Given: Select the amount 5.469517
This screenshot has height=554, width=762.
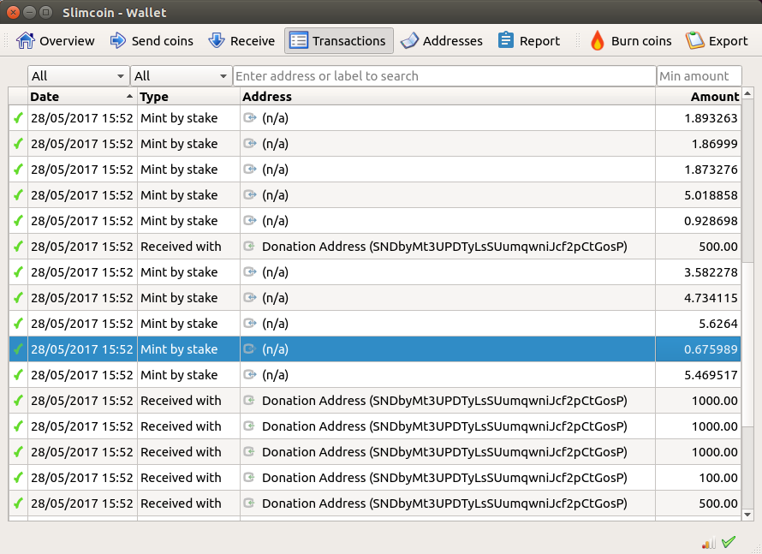Looking at the screenshot, I should 711,375.
